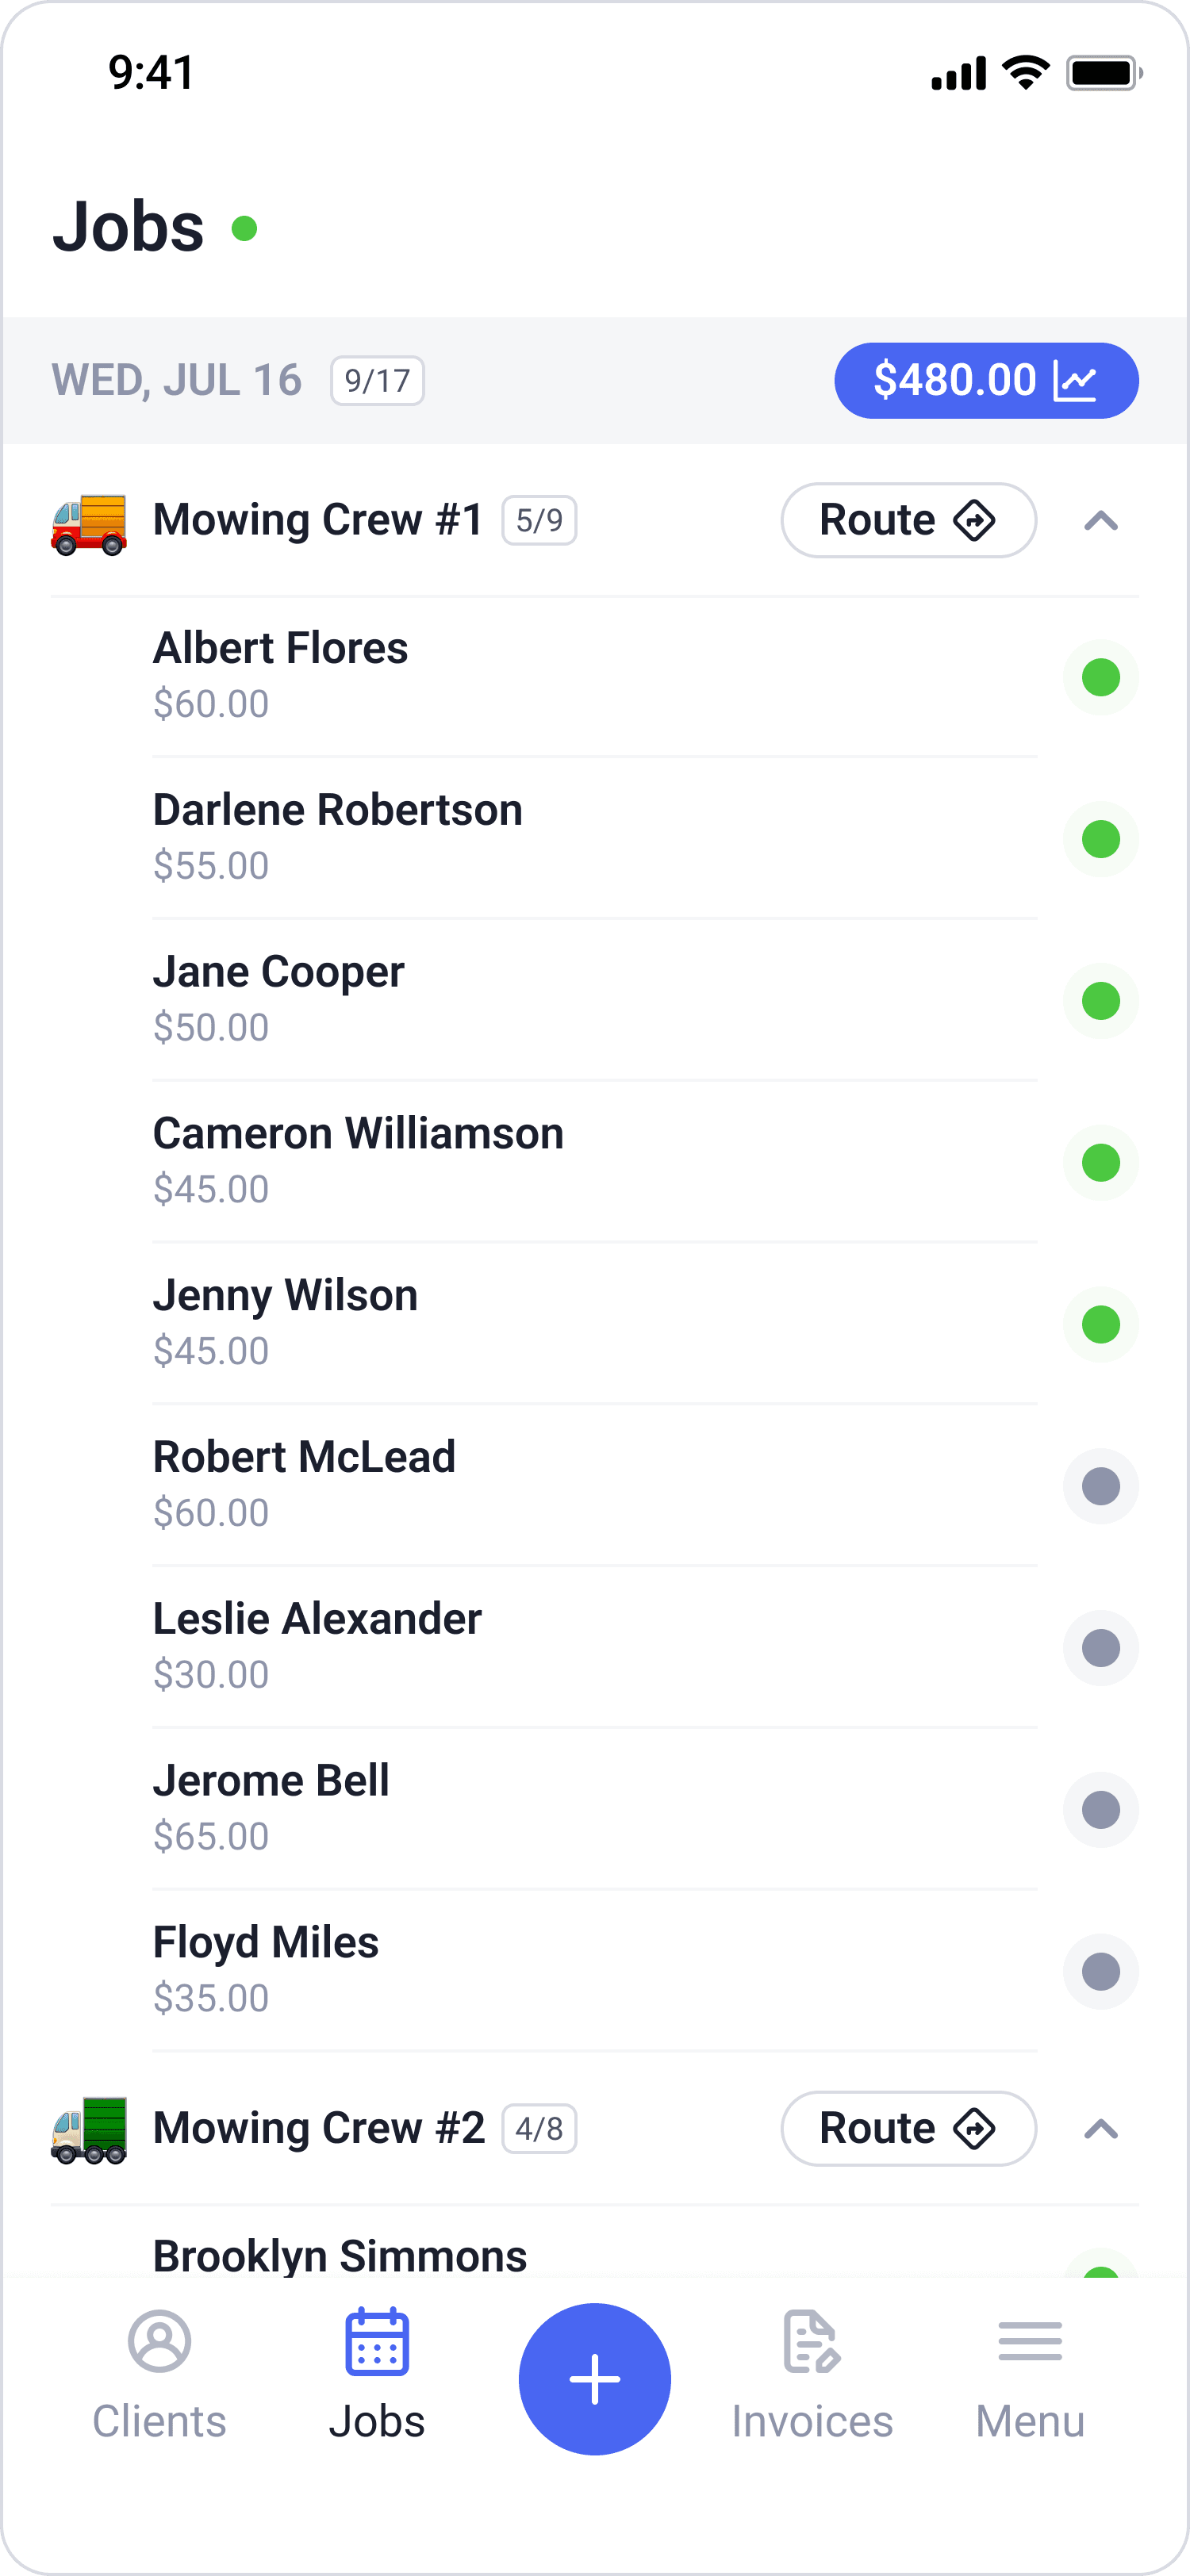Open the Clients tab icon

click(x=159, y=2341)
